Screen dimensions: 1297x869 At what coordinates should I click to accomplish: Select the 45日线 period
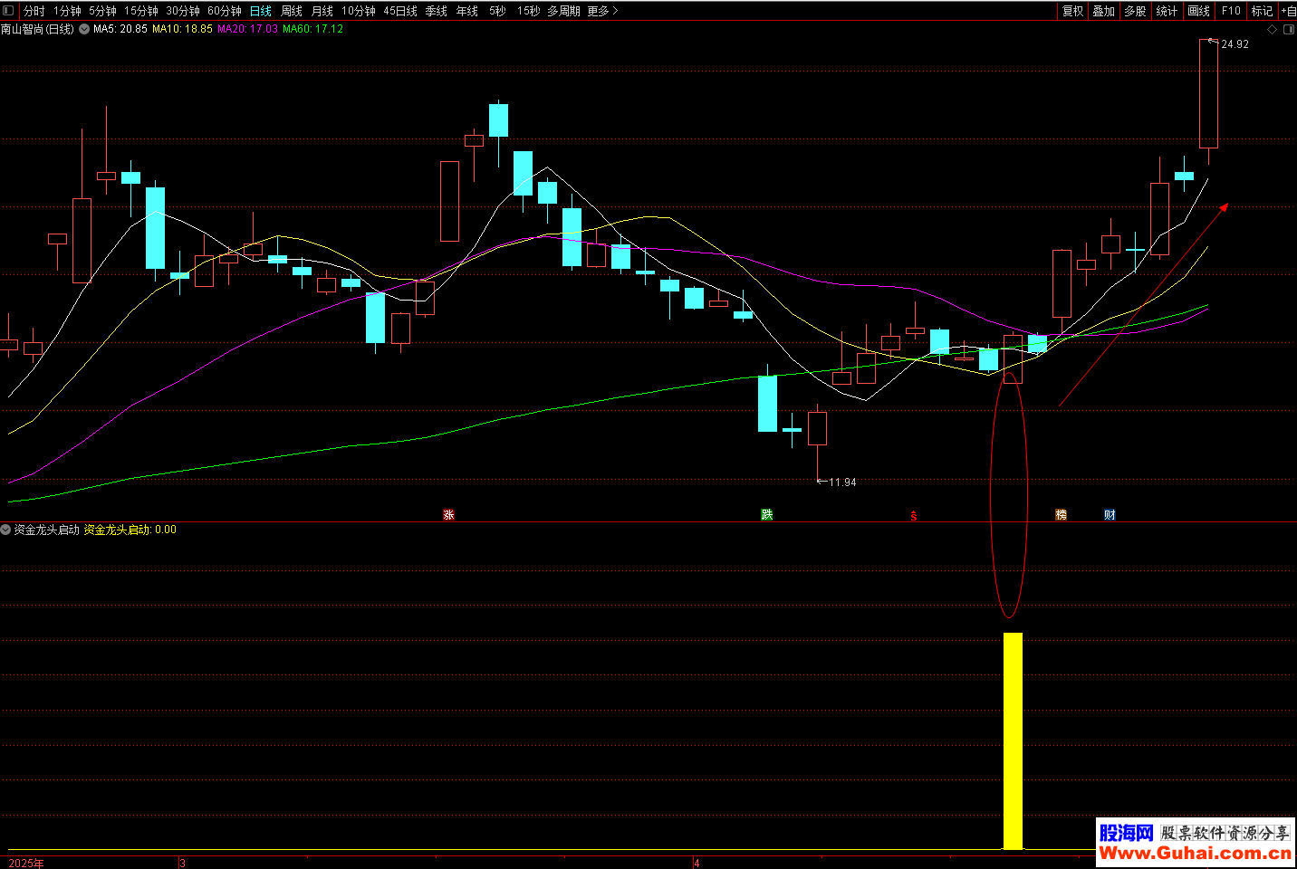[x=400, y=11]
